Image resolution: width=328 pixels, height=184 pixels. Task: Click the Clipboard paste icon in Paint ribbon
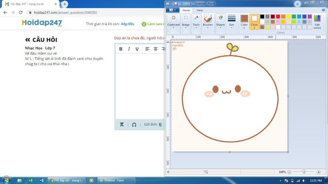(173, 18)
